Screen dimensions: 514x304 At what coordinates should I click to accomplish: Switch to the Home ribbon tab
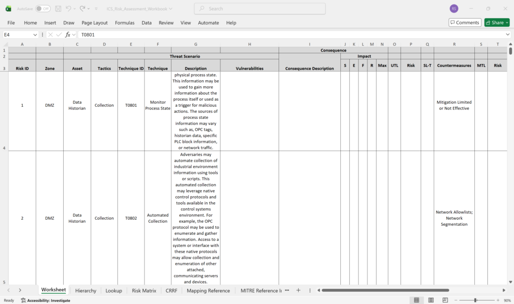(x=31, y=23)
